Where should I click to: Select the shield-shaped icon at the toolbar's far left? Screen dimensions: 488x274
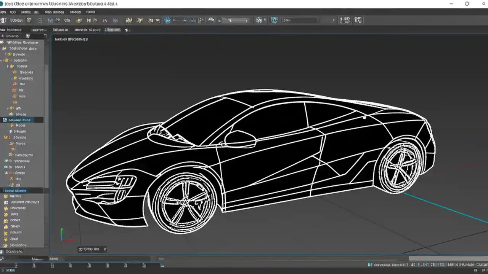(x=3, y=20)
